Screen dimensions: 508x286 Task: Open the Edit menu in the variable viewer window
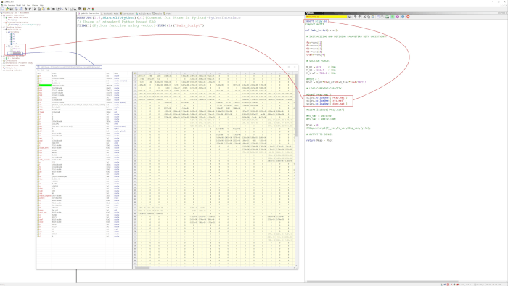pyautogui.click(x=43, y=70)
